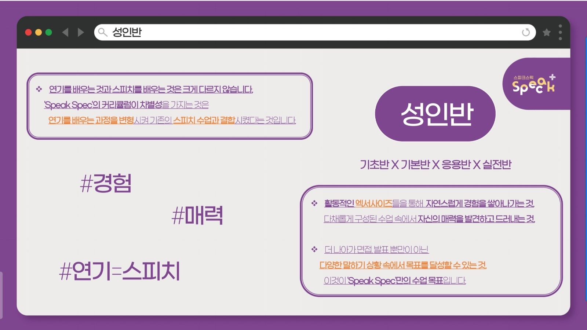Click the diamond bullet beside 연기를 배우는 것과
This screenshot has height=330, width=587.
(x=39, y=89)
